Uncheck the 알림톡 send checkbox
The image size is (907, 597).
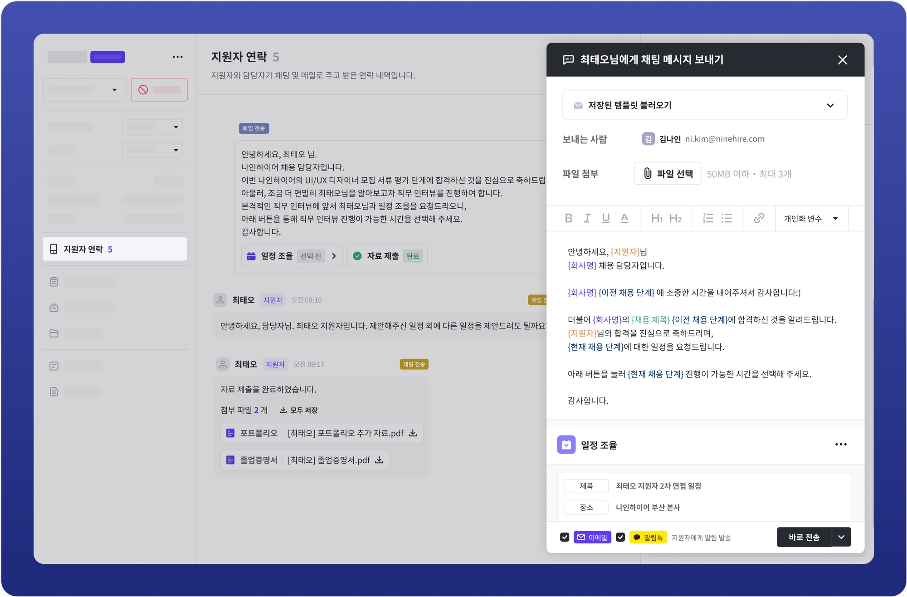coord(620,537)
